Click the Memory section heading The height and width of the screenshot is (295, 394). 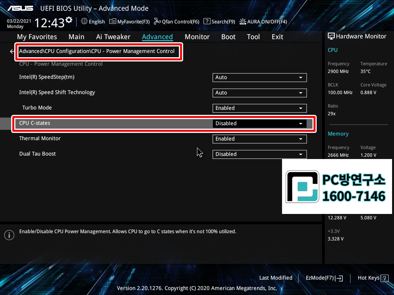pyautogui.click(x=338, y=134)
